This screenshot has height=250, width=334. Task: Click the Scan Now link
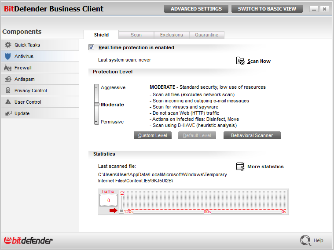coord(259,61)
